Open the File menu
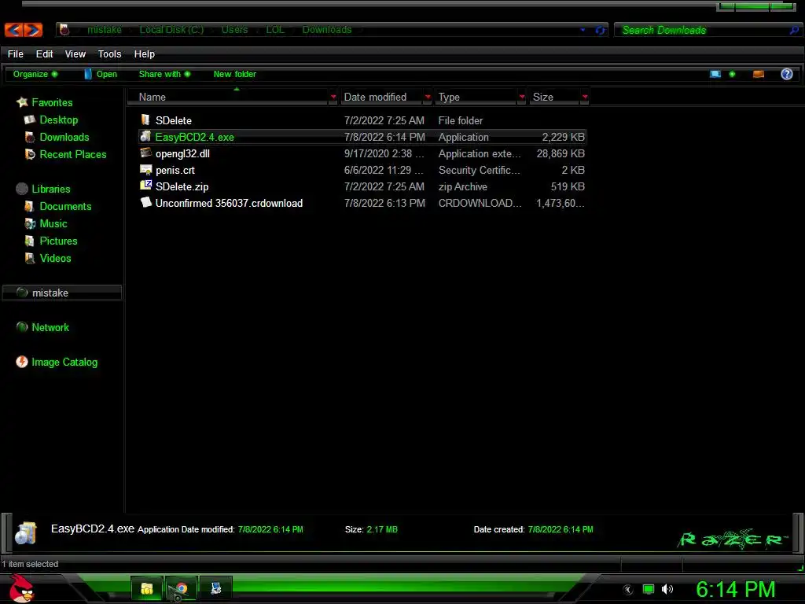805x604 pixels. pos(16,54)
